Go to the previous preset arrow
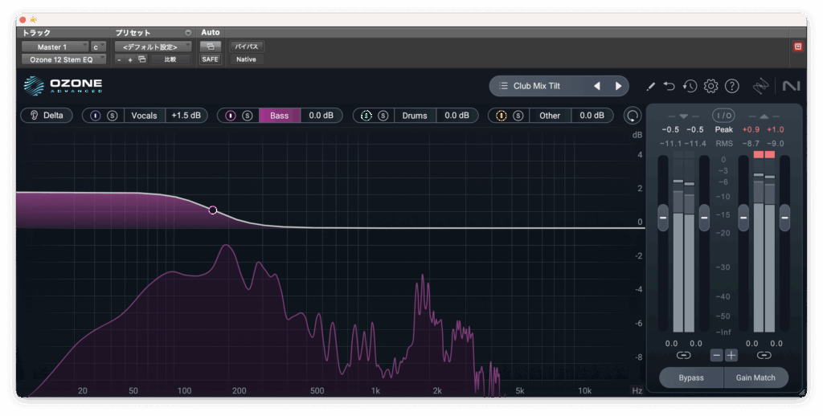The image size is (823, 416). [x=597, y=86]
